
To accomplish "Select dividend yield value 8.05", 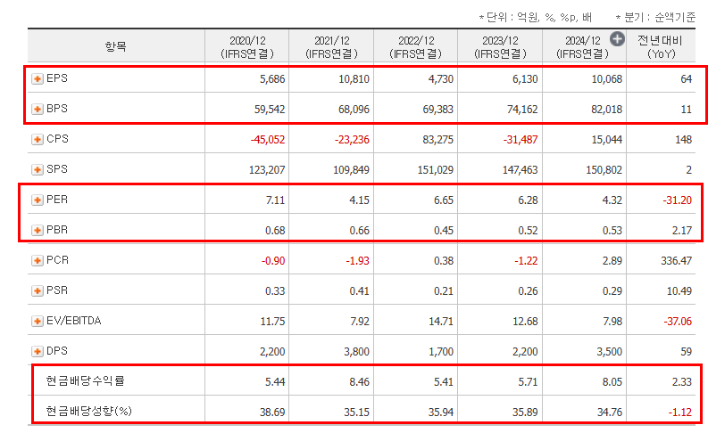I will pyautogui.click(x=612, y=382).
